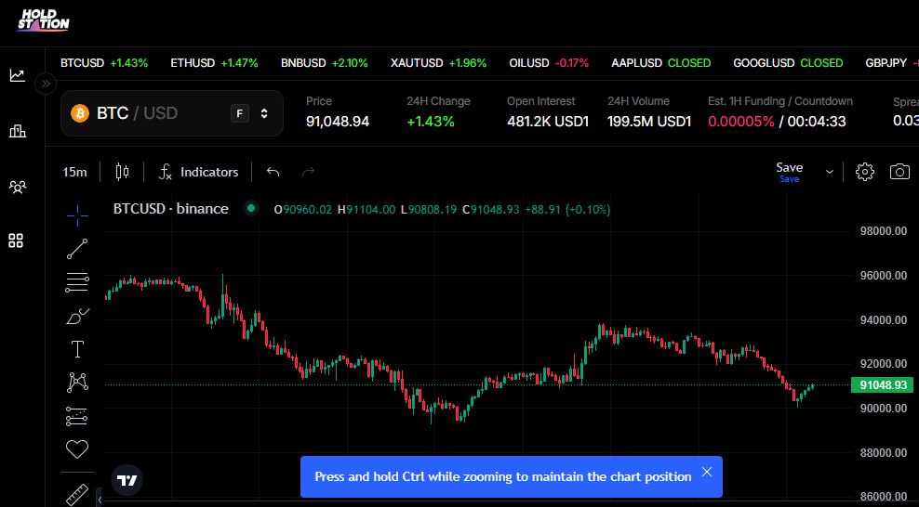The width and height of the screenshot is (919, 507).
Task: Open the trading chart sidebar icon
Action: (x=17, y=75)
